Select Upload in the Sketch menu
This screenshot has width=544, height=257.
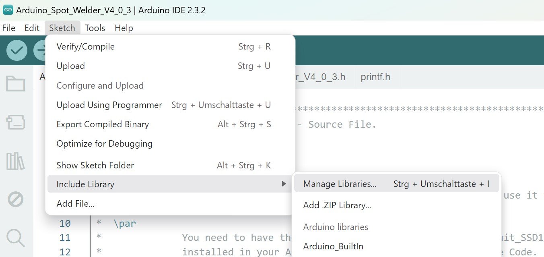click(x=170, y=66)
